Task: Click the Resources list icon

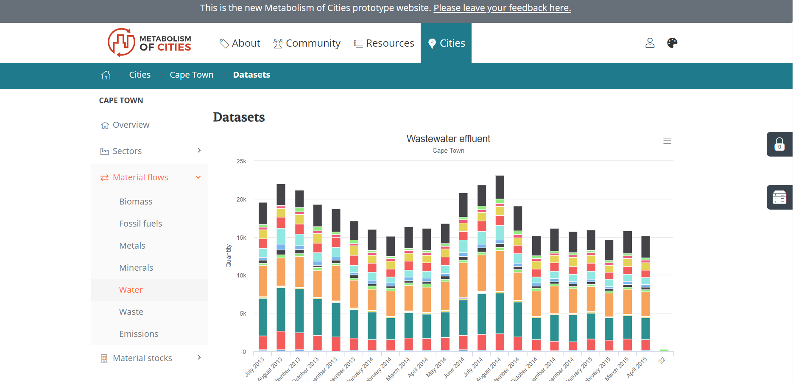Action: [358, 44]
